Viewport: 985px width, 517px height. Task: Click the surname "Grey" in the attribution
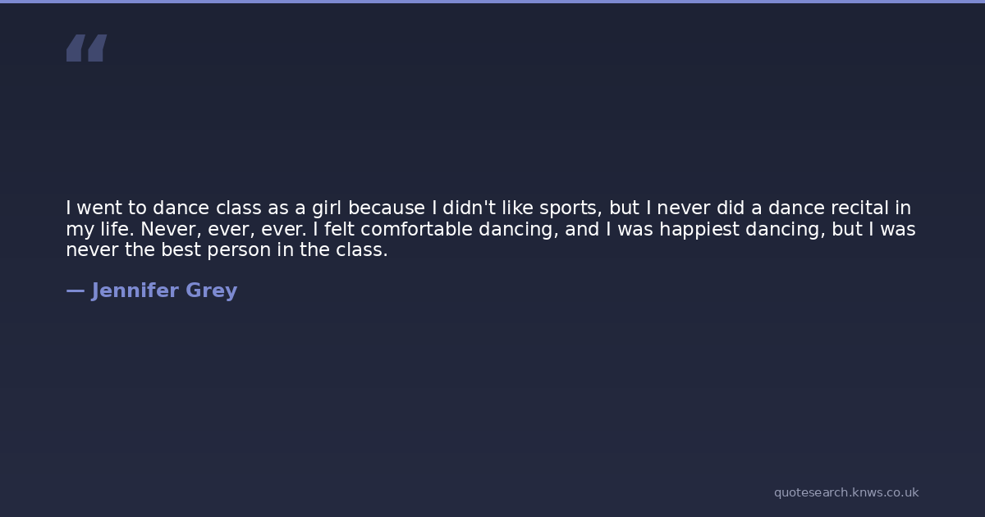(212, 291)
